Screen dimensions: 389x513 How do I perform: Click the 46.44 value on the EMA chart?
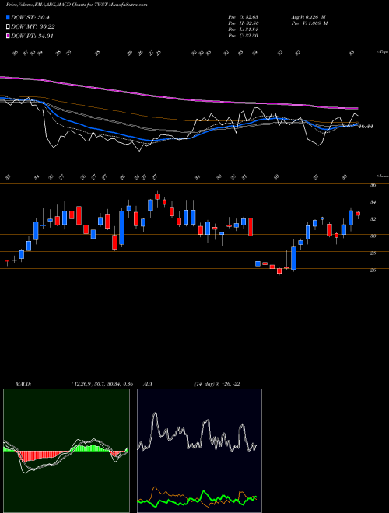point(366,126)
